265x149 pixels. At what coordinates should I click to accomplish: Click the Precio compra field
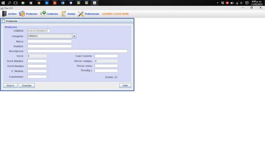click(x=106, y=61)
